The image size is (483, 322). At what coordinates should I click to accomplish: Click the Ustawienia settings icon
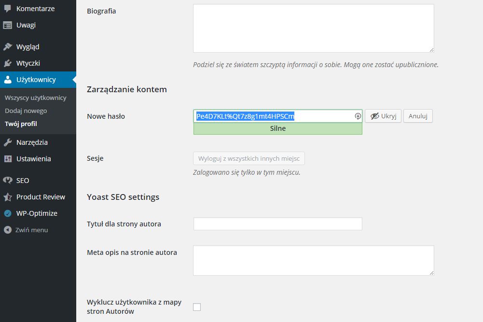coord(7,159)
